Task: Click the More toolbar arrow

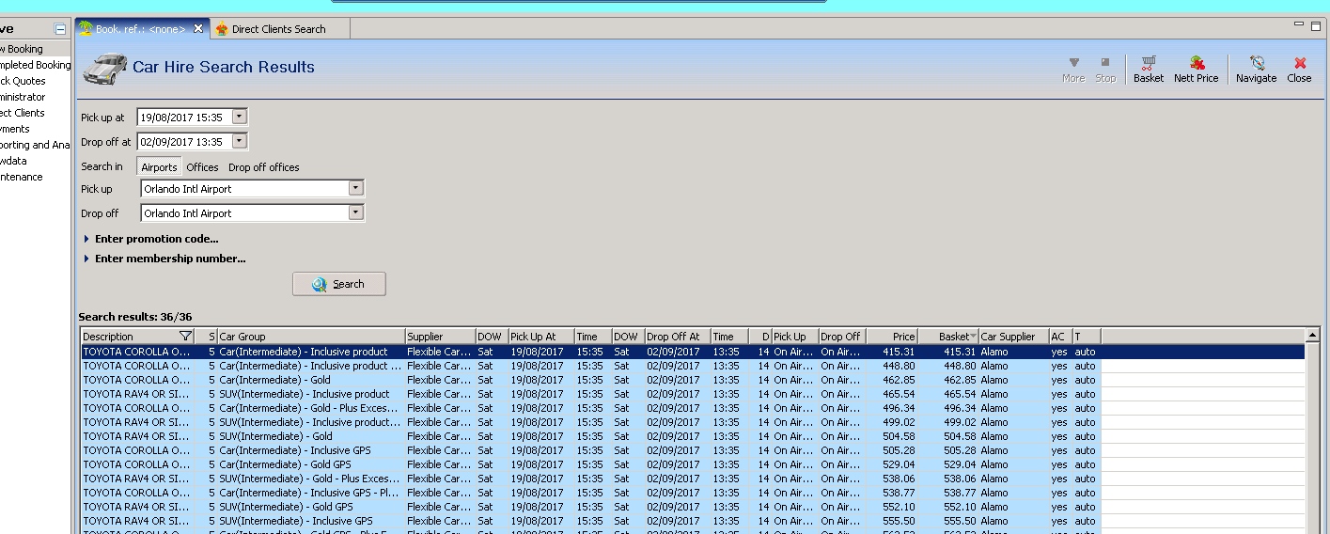Action: [1073, 69]
